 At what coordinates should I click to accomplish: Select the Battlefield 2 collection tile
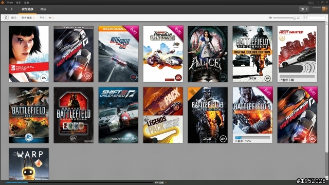(74, 115)
